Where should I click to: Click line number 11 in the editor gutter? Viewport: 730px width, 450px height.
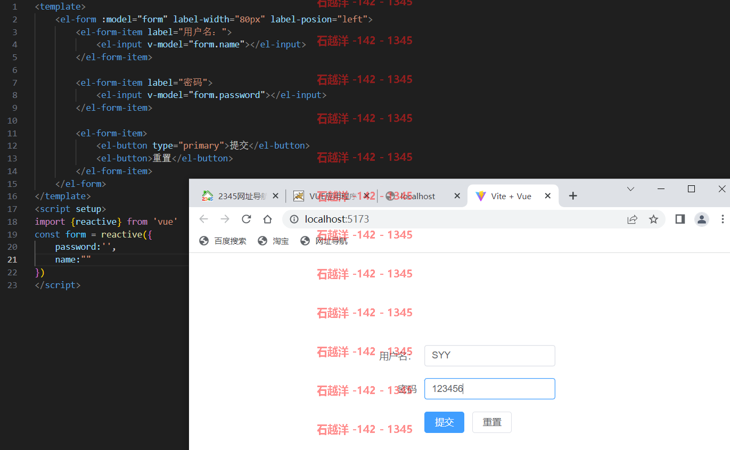pyautogui.click(x=13, y=133)
